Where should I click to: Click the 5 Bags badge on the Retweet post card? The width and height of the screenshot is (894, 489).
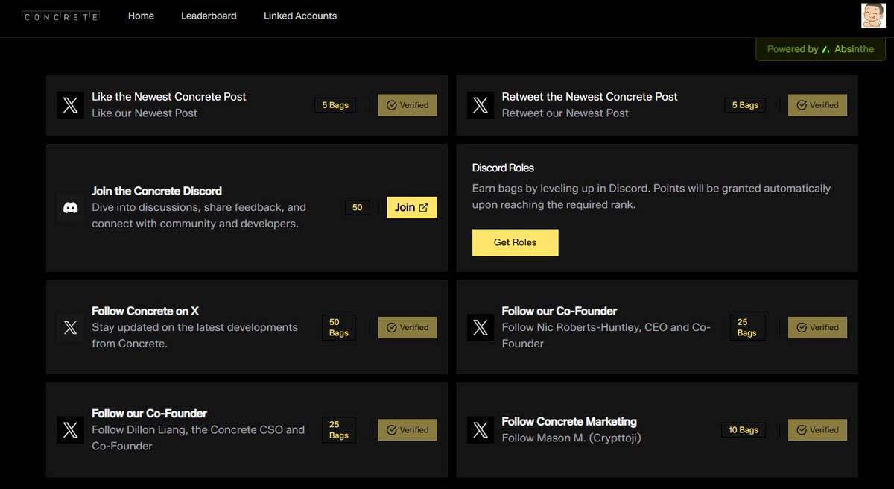[745, 105]
